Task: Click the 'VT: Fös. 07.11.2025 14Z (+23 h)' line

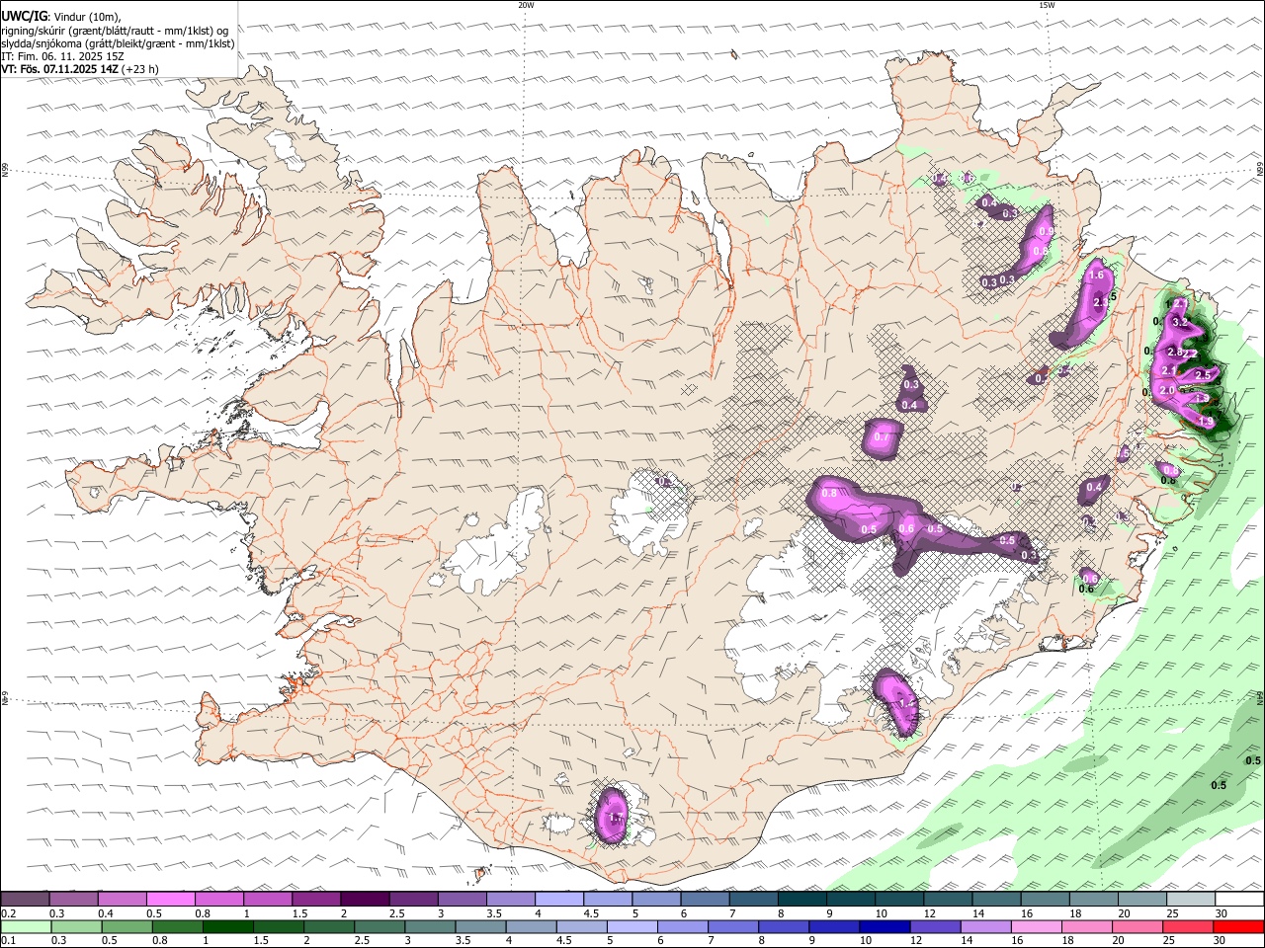Action: click(x=80, y=69)
